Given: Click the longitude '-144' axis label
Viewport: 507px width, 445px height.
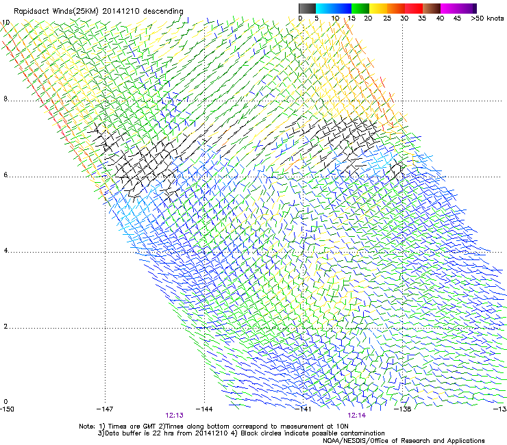Looking at the screenshot, I should coord(204,409).
